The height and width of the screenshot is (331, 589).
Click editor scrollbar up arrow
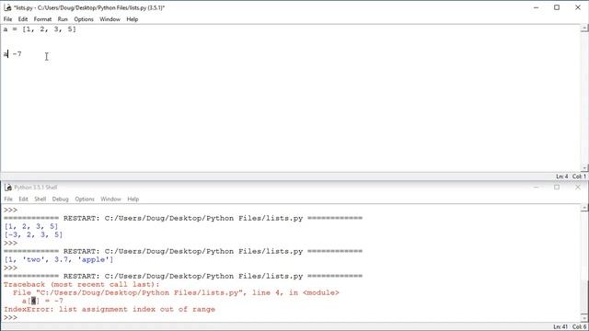pos(584,29)
